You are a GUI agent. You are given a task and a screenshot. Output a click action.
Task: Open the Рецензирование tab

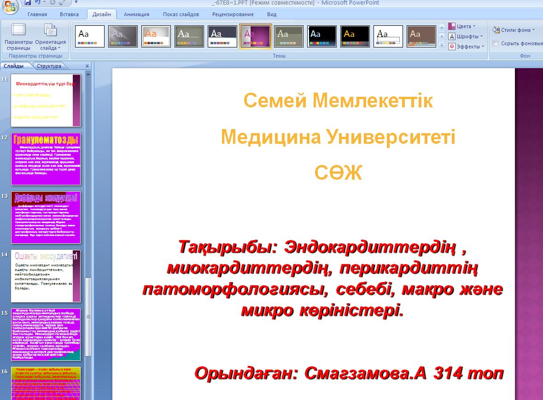pos(233,15)
